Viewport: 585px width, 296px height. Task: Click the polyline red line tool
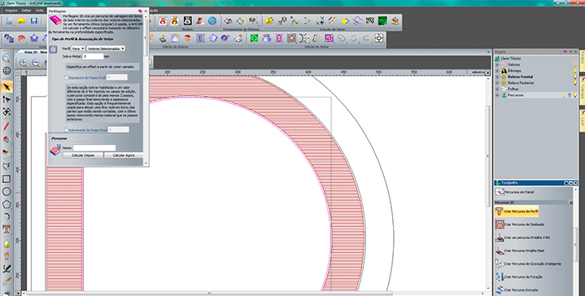(x=7, y=127)
